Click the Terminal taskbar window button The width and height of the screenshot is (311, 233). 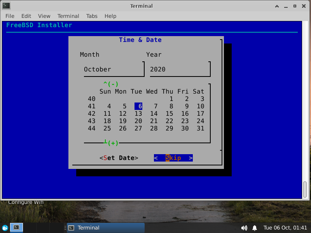(x=106, y=228)
